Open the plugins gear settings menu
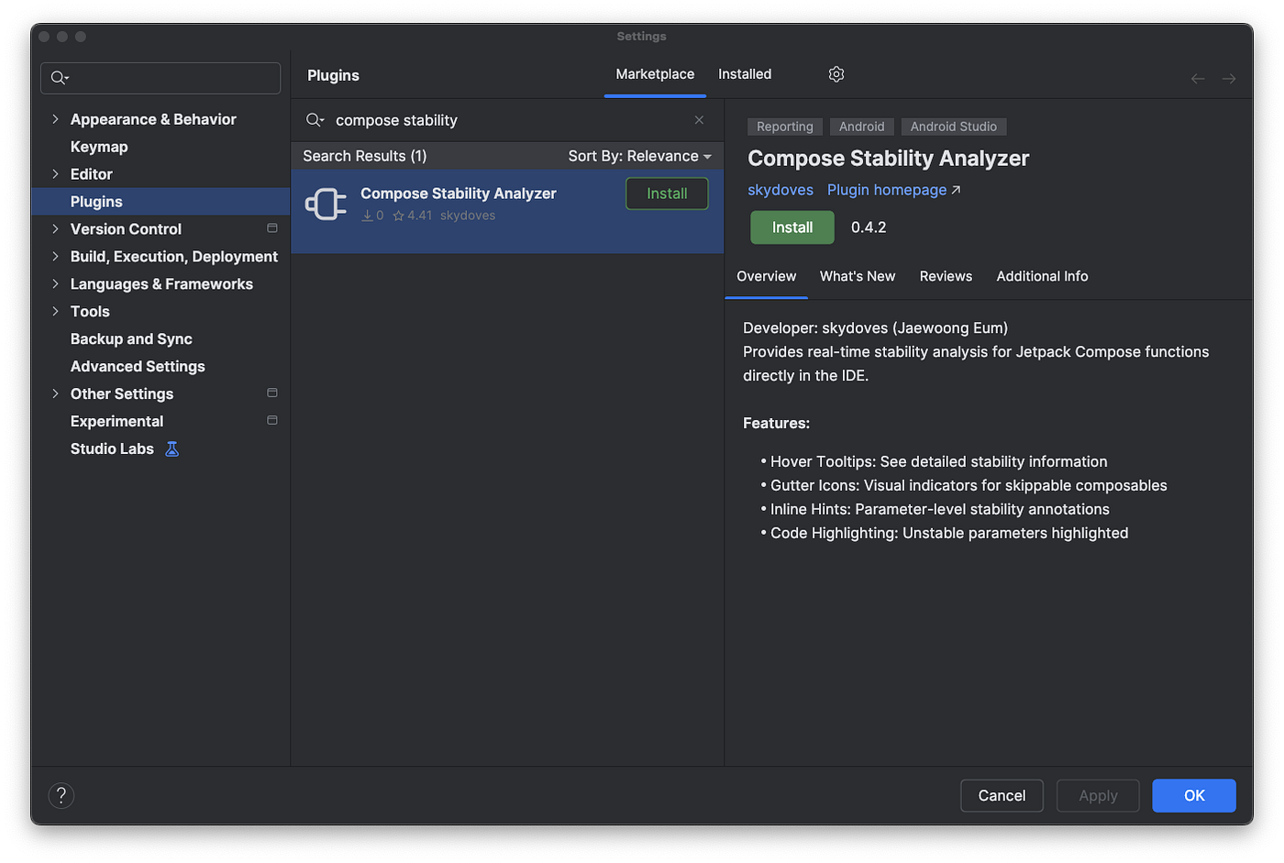The height and width of the screenshot is (863, 1284). [836, 74]
